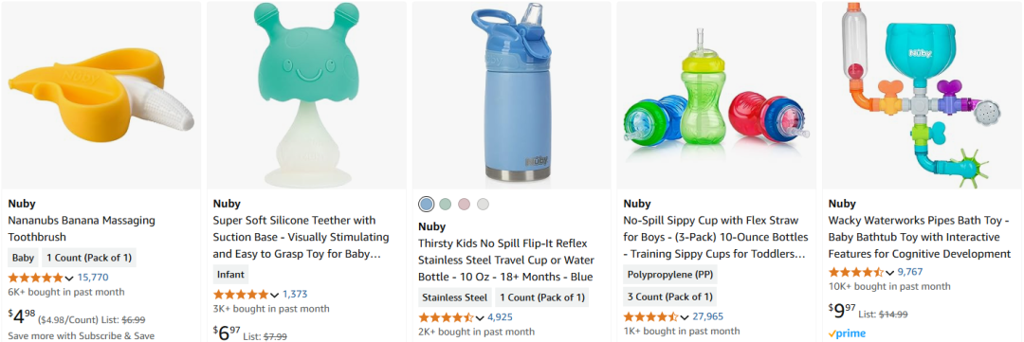The width and height of the screenshot is (1024, 342).
Task: Expand rating chevron for Silicone Teether
Action: click(274, 295)
